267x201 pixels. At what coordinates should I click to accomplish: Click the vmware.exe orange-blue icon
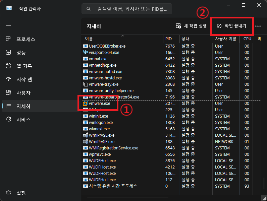(86, 104)
